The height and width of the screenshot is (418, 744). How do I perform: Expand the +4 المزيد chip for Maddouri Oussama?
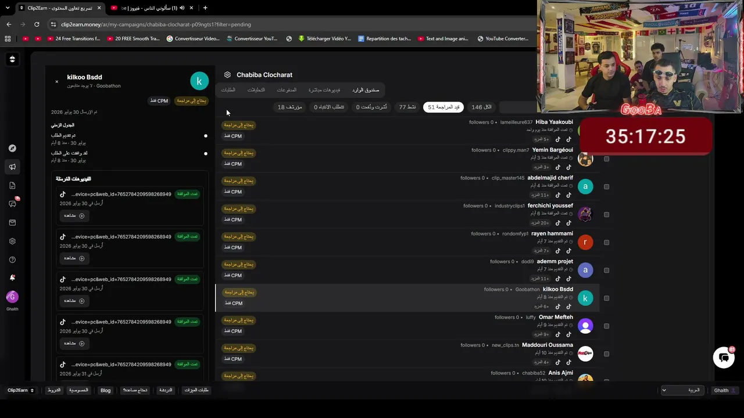pos(541,362)
